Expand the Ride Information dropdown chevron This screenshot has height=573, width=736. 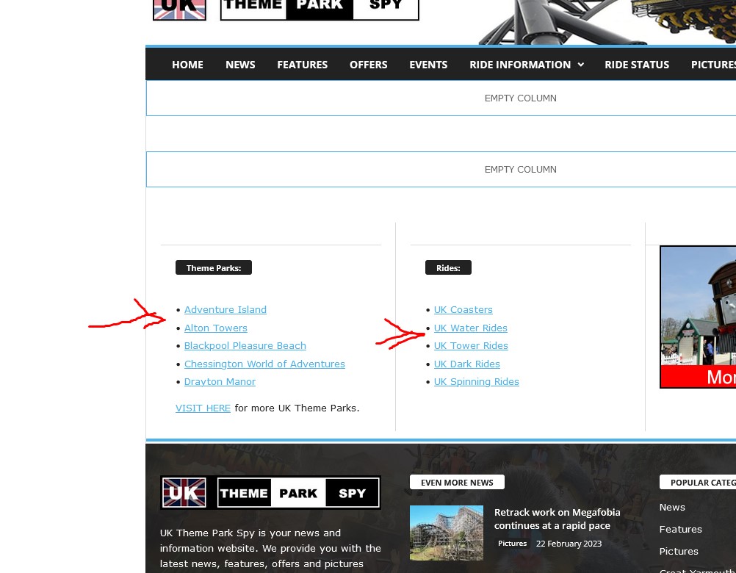[580, 65]
